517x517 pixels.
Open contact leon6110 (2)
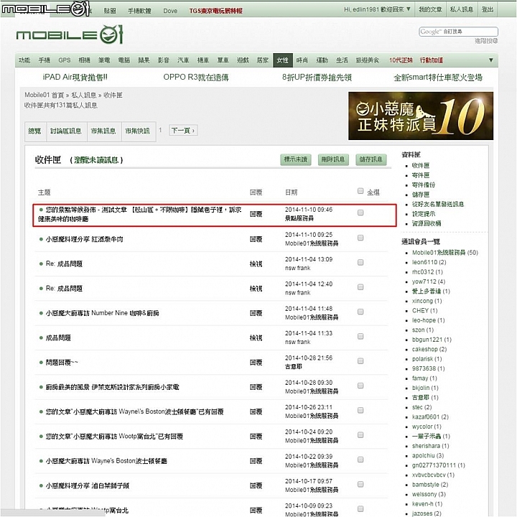pos(429,263)
